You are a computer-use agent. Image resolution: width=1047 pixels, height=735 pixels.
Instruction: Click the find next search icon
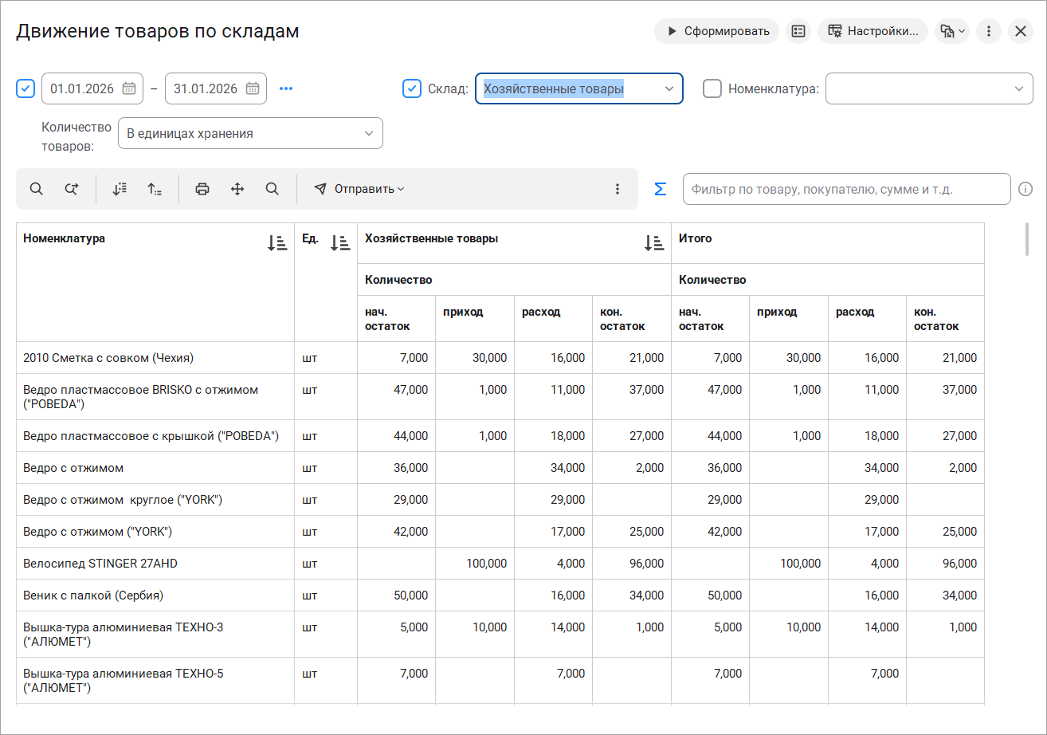click(72, 189)
